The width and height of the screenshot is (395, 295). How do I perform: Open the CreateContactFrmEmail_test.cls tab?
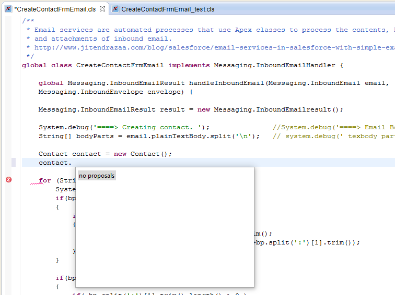[168, 9]
